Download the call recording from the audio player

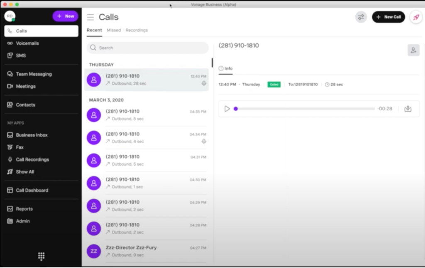pyautogui.click(x=408, y=109)
